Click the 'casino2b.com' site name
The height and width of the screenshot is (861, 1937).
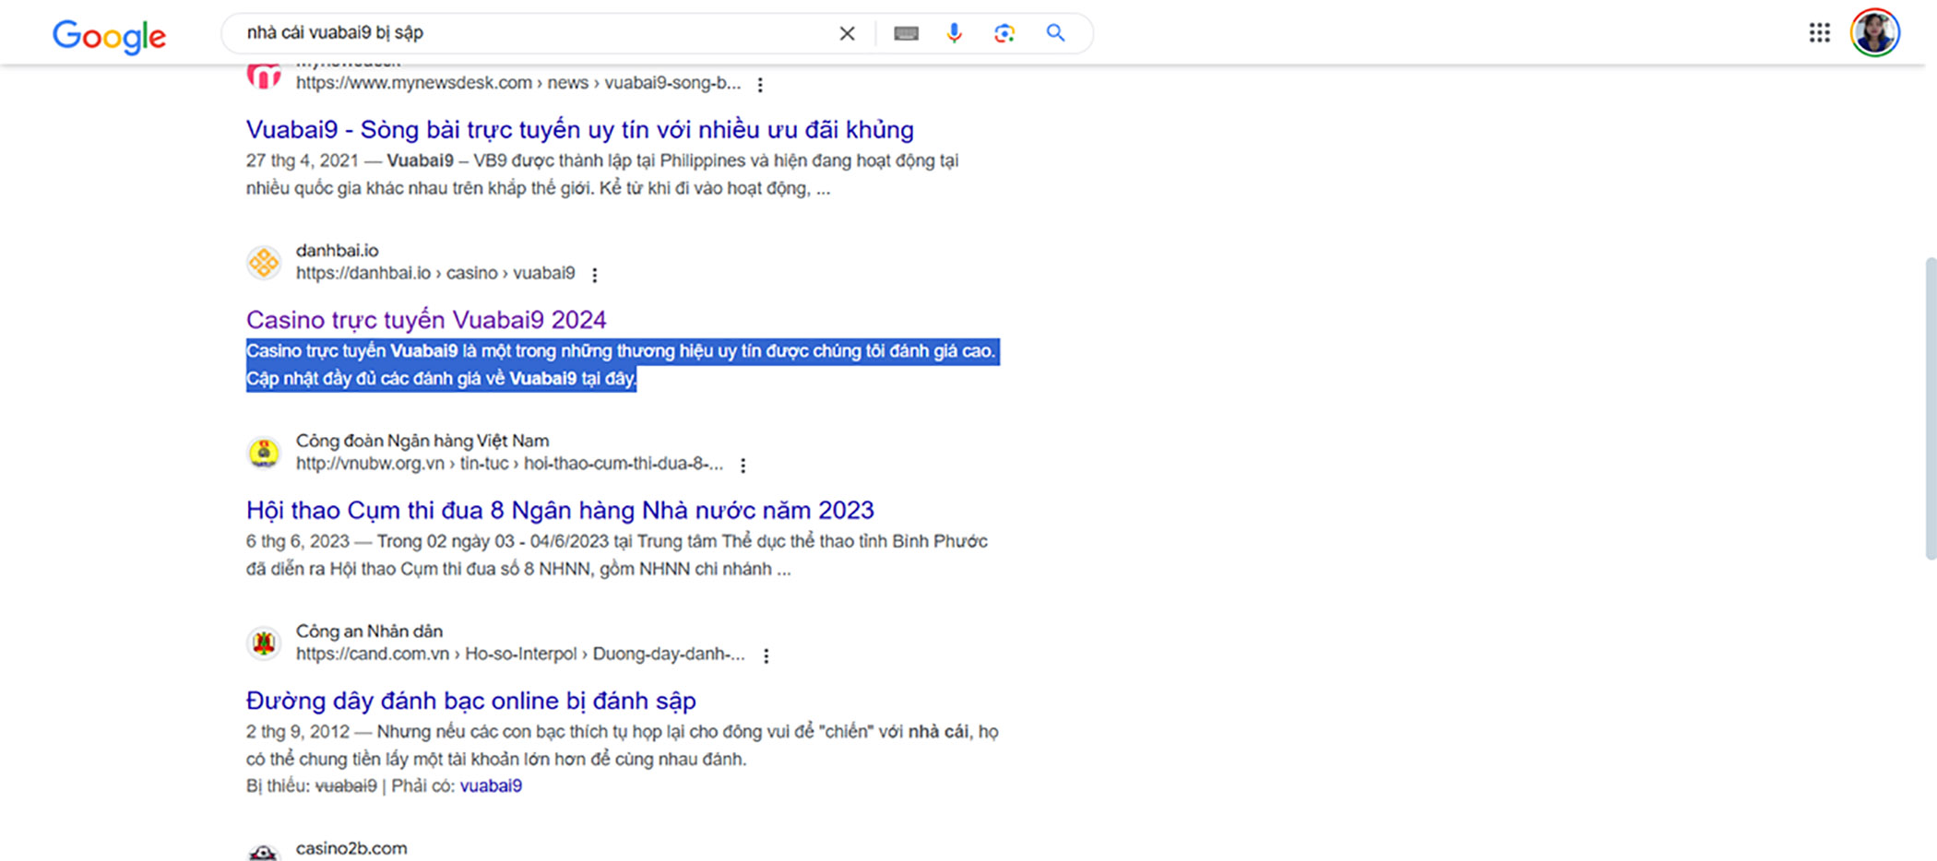351,849
